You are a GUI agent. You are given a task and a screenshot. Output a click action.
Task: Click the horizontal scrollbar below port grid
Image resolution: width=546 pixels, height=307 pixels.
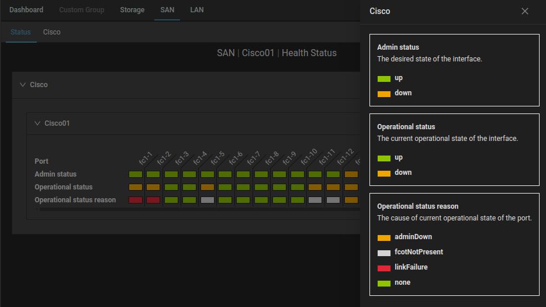[199, 209]
